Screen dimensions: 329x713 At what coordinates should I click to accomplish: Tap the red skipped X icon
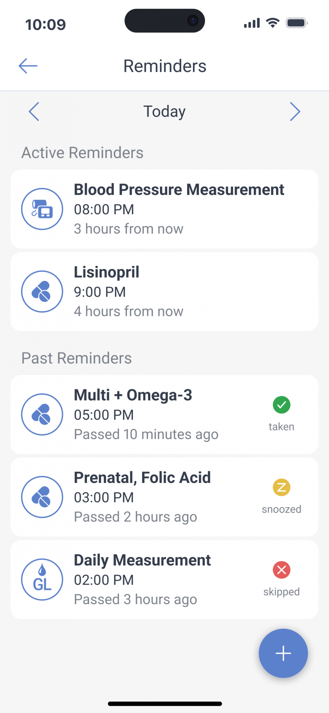(281, 570)
